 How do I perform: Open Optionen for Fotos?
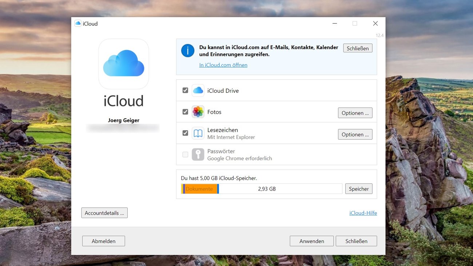[355, 113]
